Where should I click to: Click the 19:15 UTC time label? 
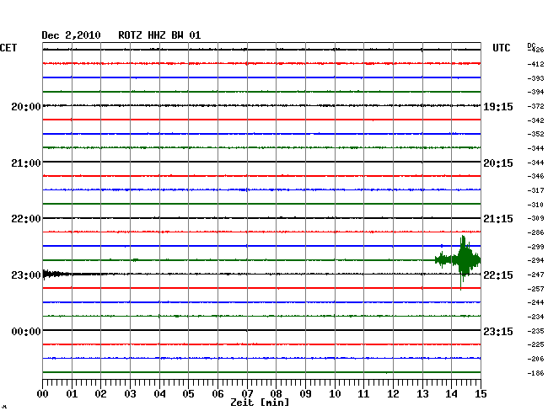point(498,106)
